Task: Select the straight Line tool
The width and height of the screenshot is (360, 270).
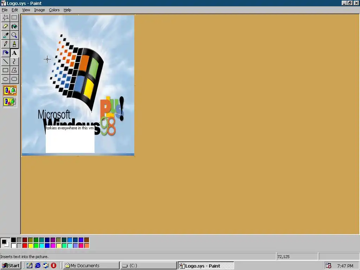Action: [6, 62]
